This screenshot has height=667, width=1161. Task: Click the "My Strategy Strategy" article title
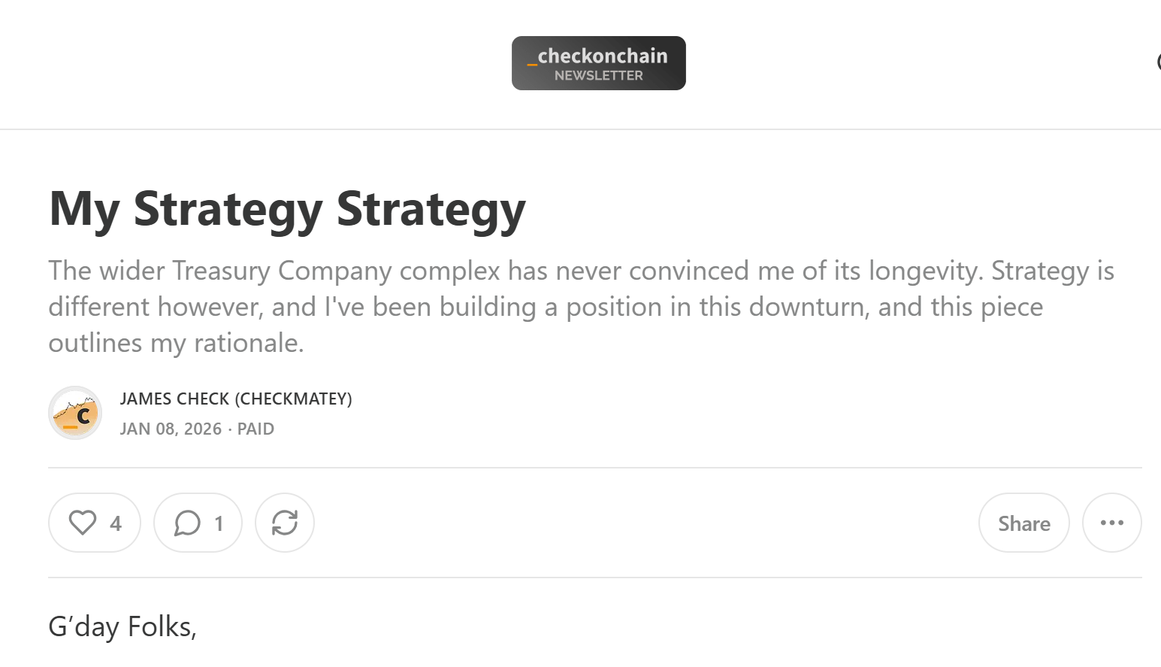pyautogui.click(x=287, y=208)
